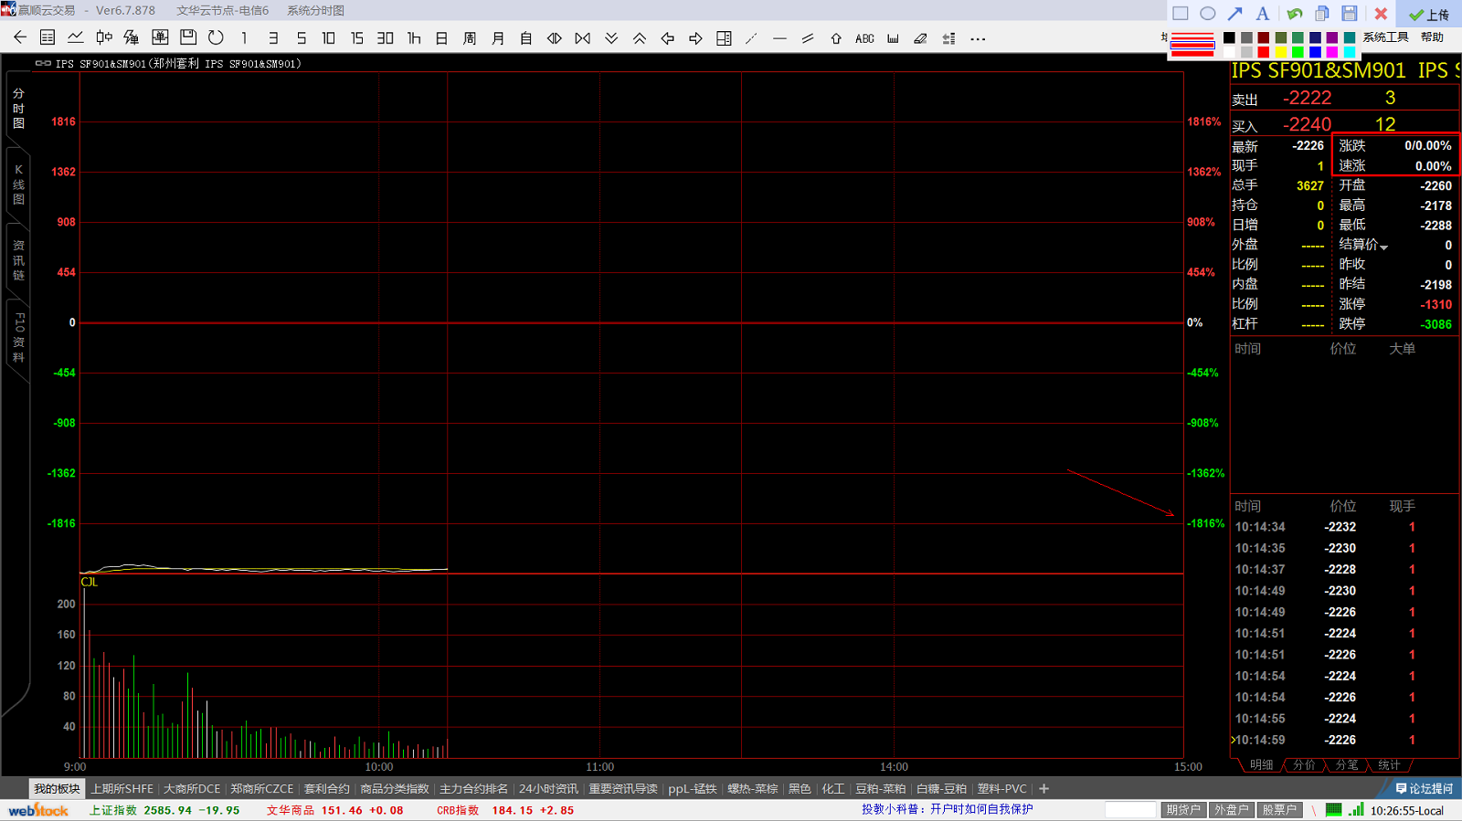This screenshot has width=1462, height=821.
Task: Click the save layout disk icon
Action: pyautogui.click(x=188, y=38)
